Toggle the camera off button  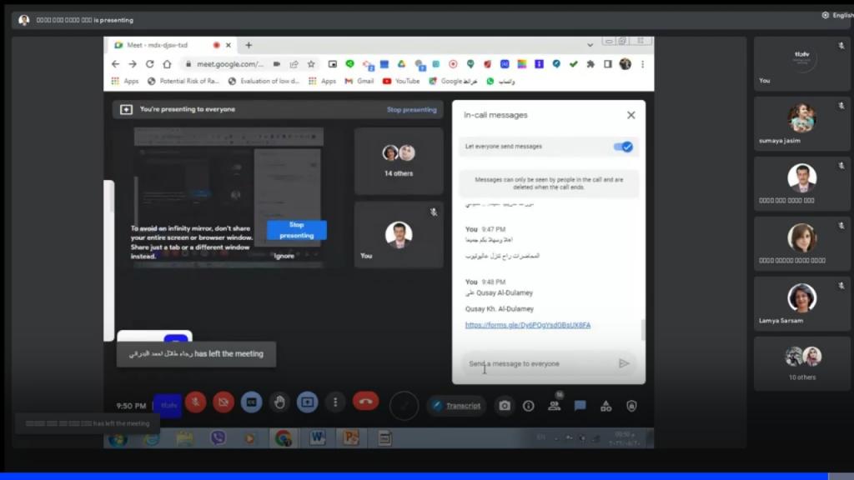[x=223, y=402]
